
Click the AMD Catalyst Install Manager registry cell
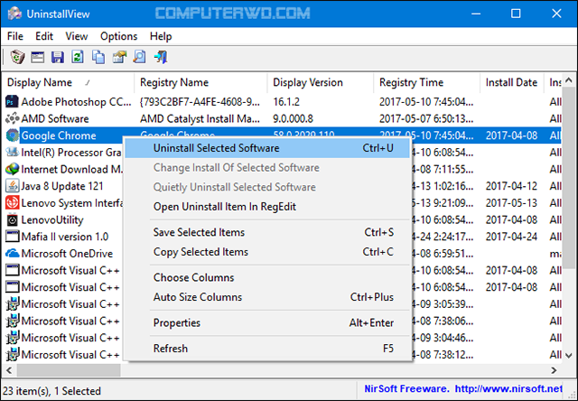tap(200, 118)
